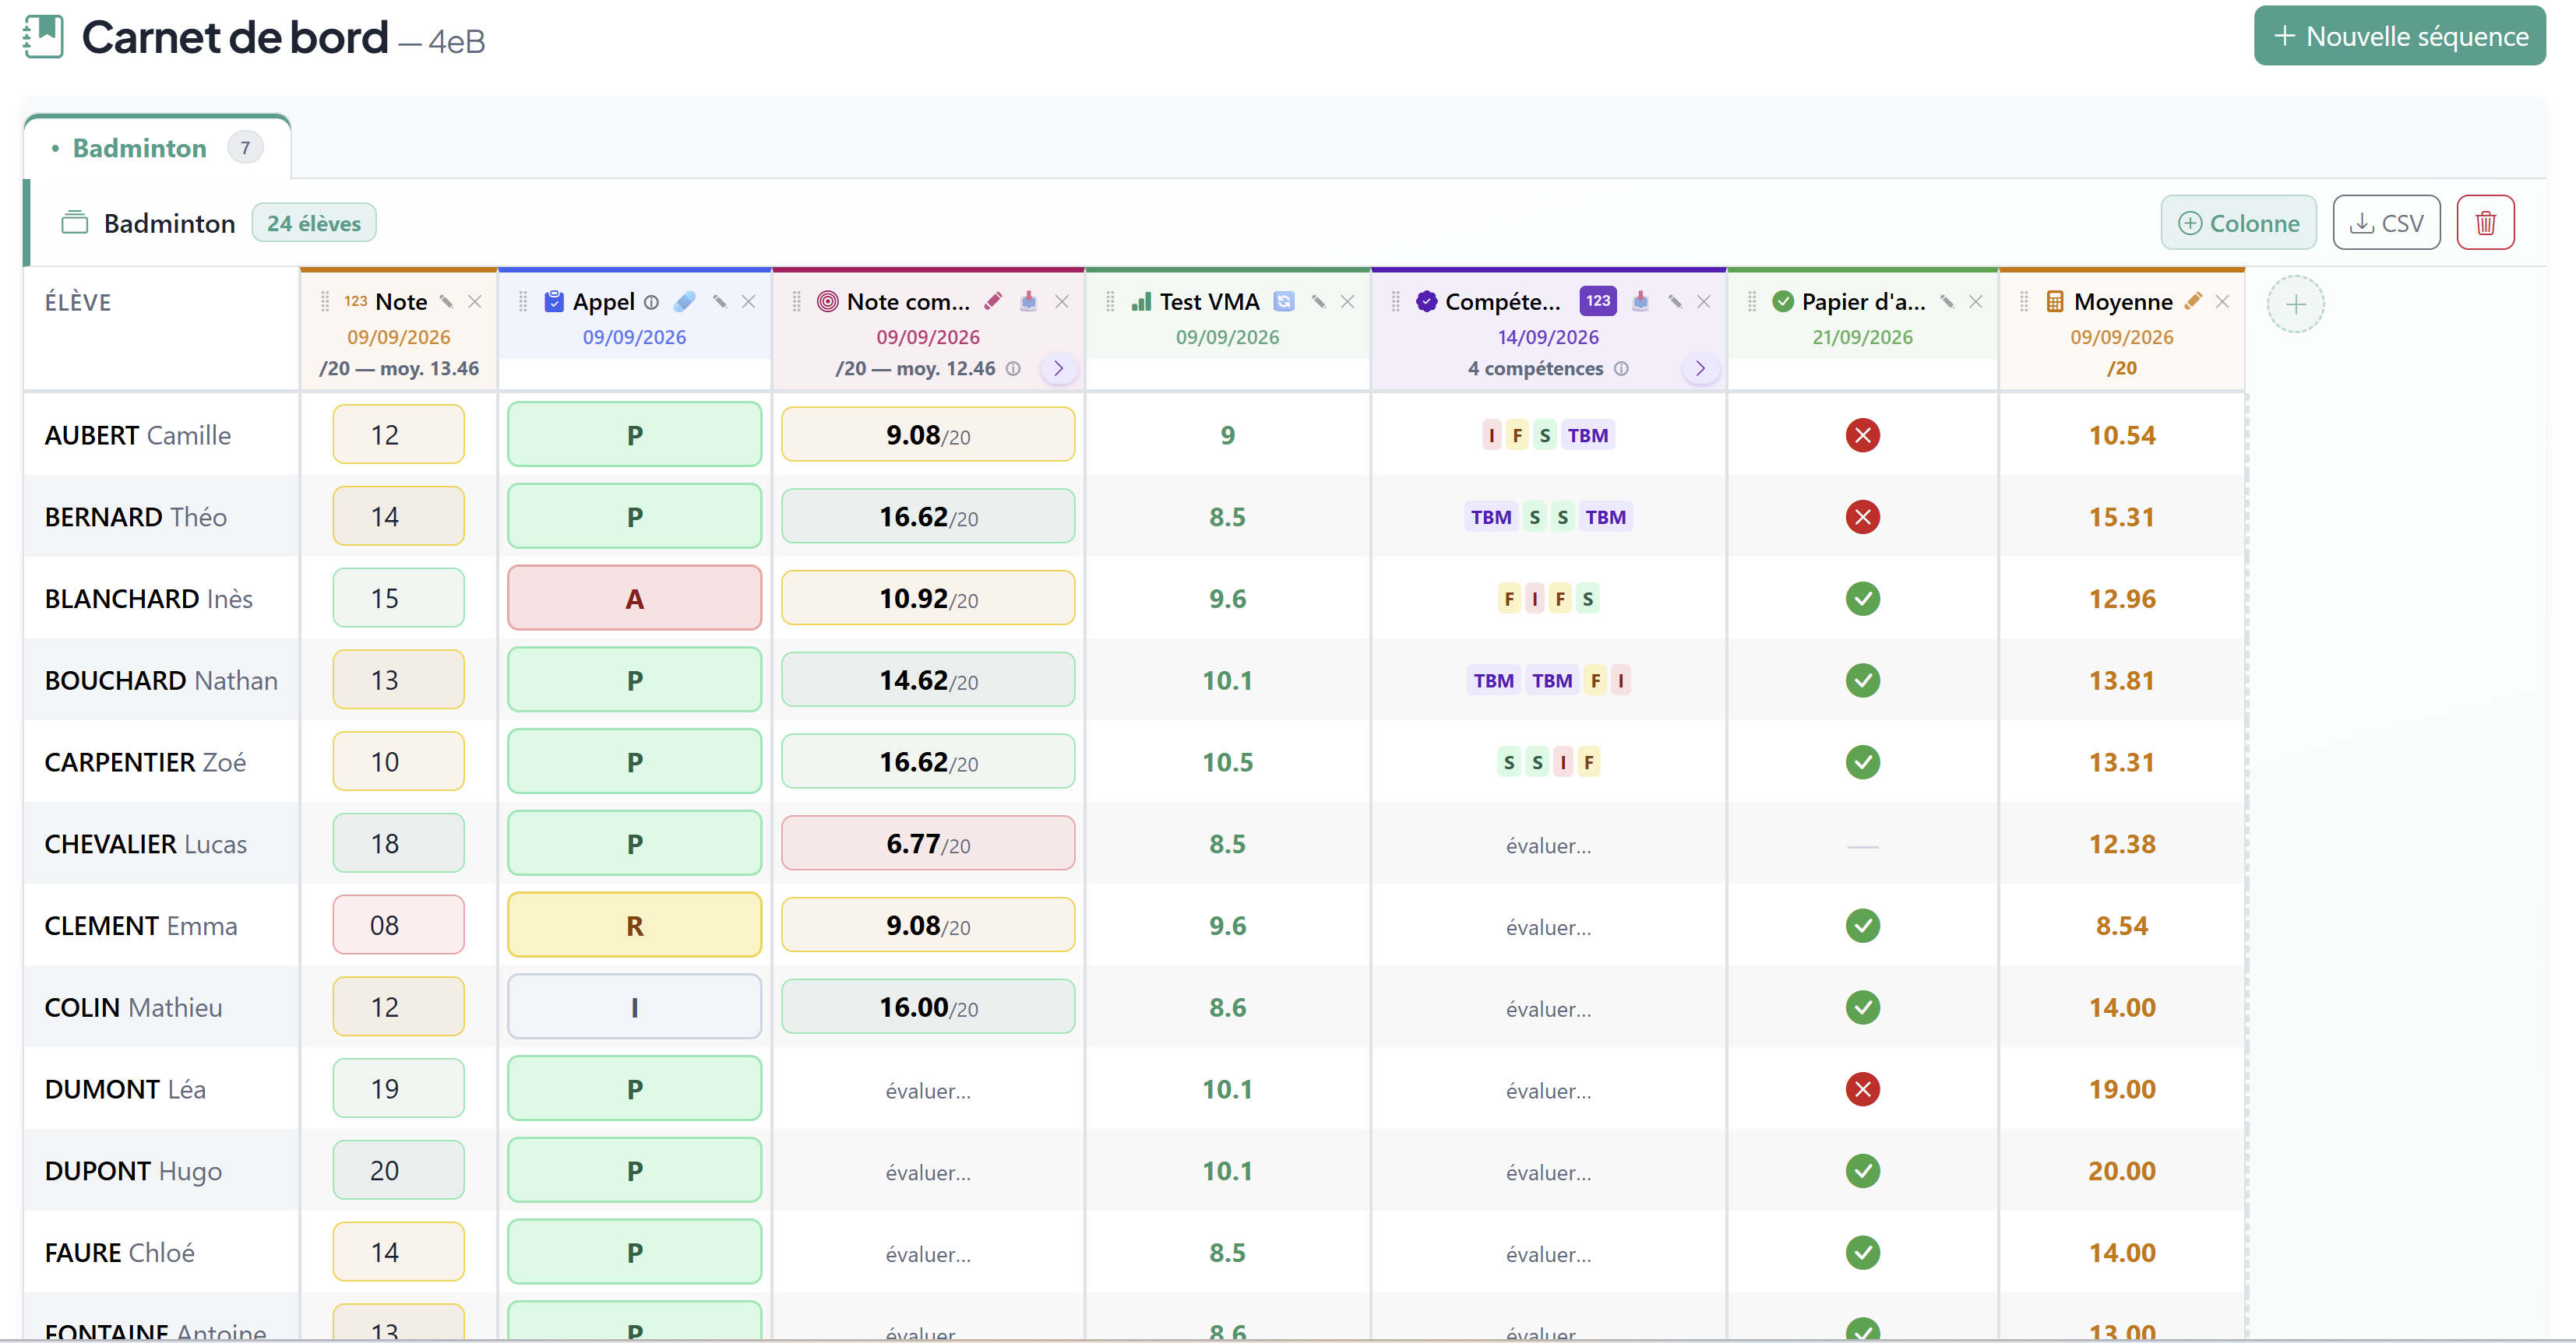Expand Note com... details with the chevron arrow
The height and width of the screenshot is (1343, 2576).
pyautogui.click(x=1058, y=369)
